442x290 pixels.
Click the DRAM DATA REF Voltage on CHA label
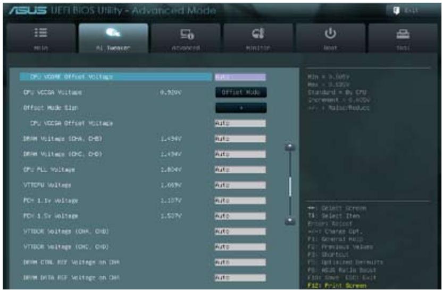[71, 278]
